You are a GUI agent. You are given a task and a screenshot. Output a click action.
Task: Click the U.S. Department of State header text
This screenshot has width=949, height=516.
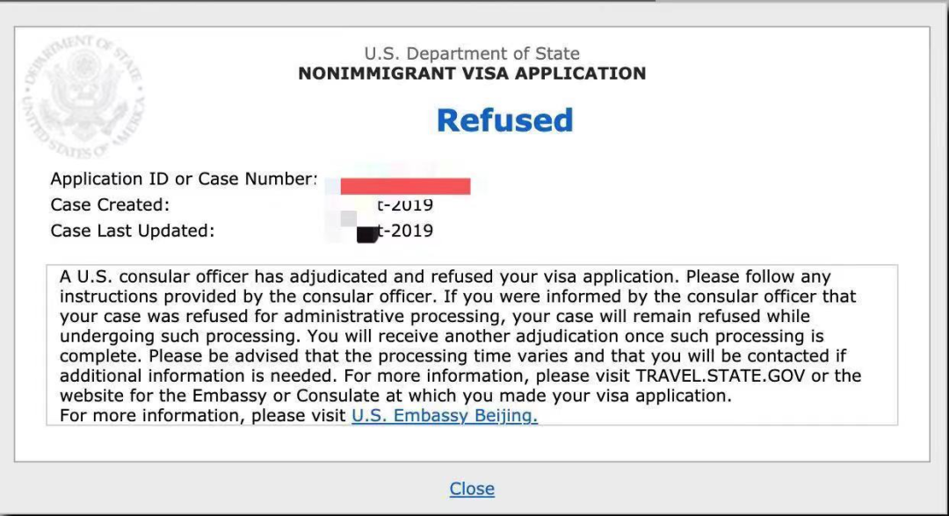click(x=472, y=54)
